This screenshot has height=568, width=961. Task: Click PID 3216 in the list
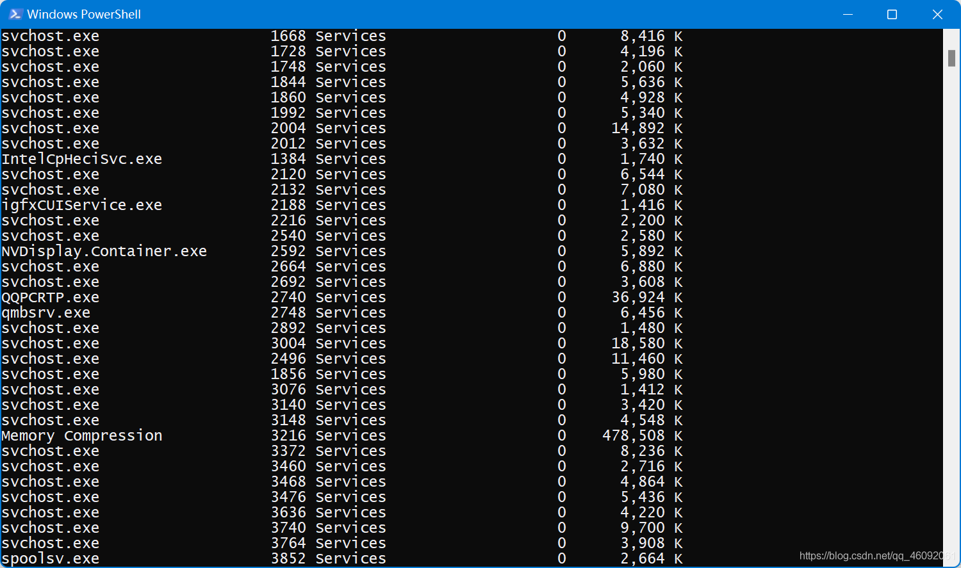[x=288, y=435]
